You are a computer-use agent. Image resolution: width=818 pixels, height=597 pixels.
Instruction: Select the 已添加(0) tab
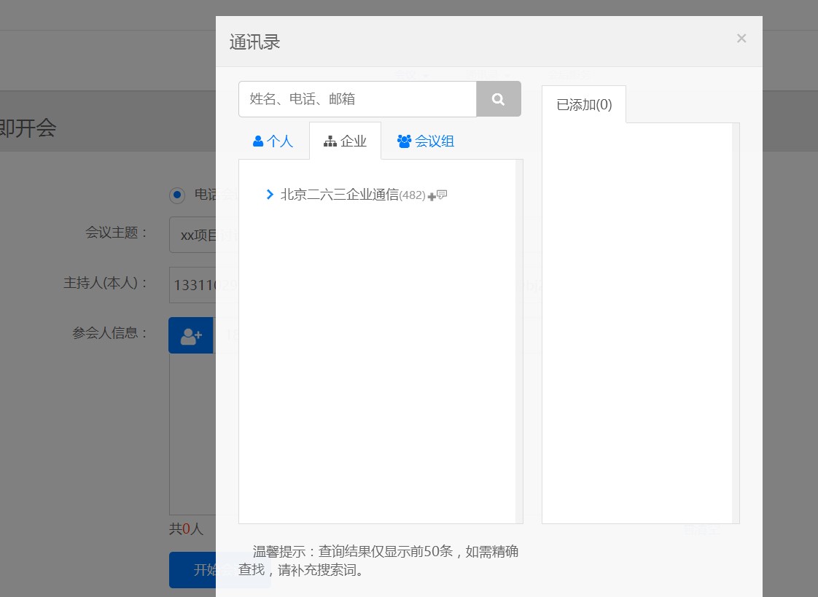(x=584, y=105)
